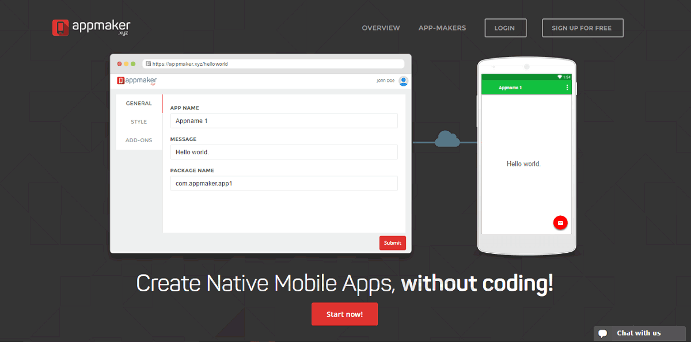
Task: Click SIGN UP FOR FREE
Action: (582, 28)
